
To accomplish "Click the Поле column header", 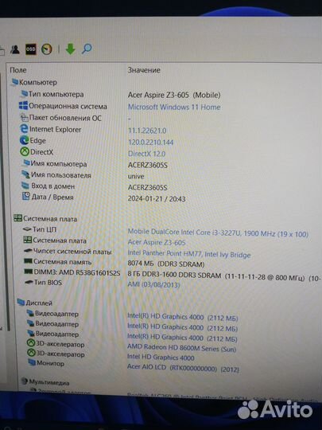I will pyautogui.click(x=18, y=70).
